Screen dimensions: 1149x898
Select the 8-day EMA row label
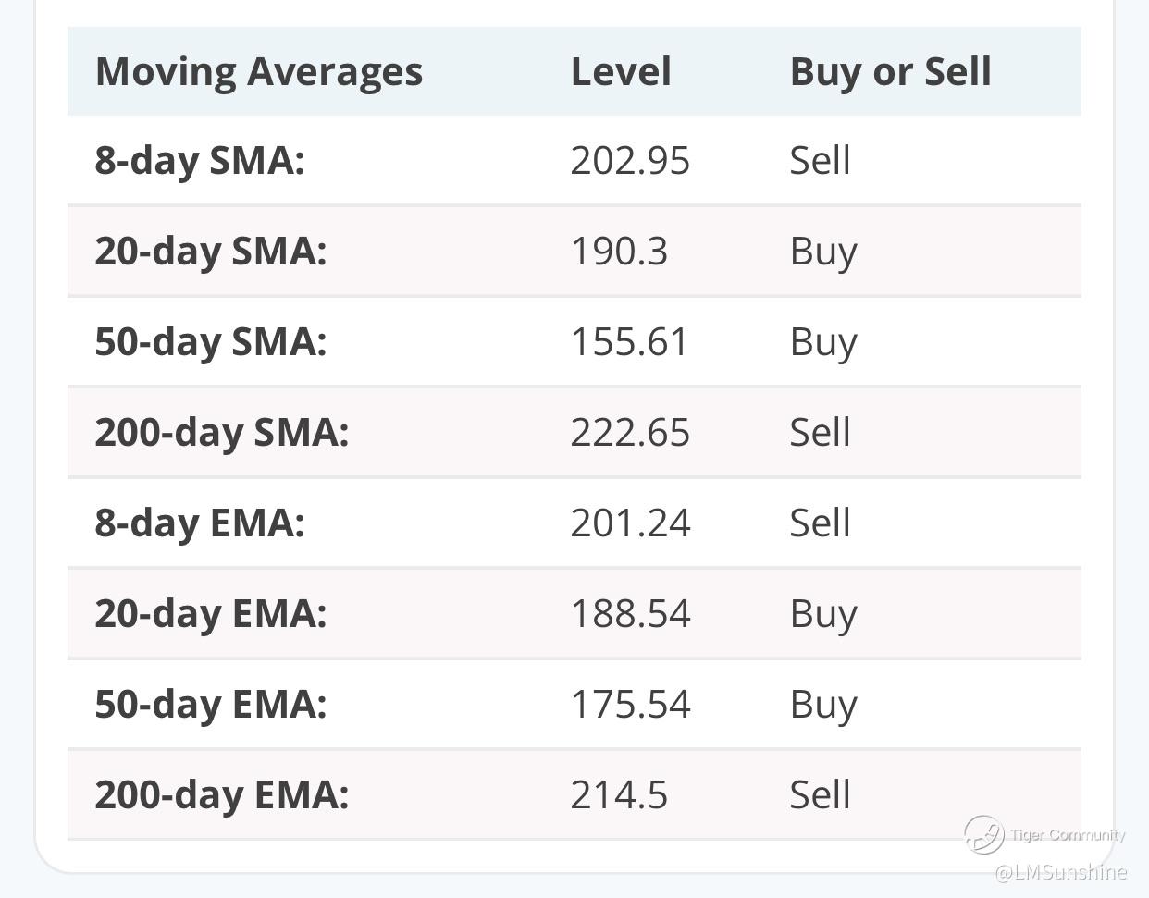(200, 523)
